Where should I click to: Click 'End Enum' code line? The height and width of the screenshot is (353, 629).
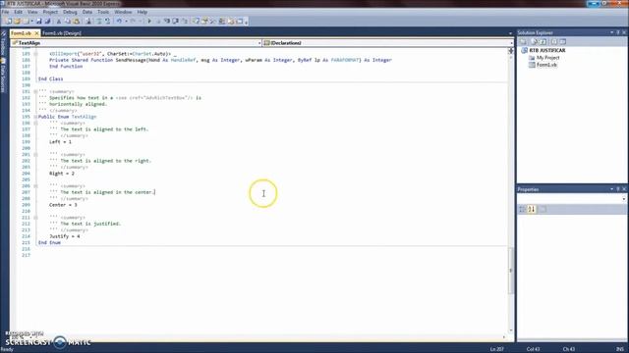[49, 242]
